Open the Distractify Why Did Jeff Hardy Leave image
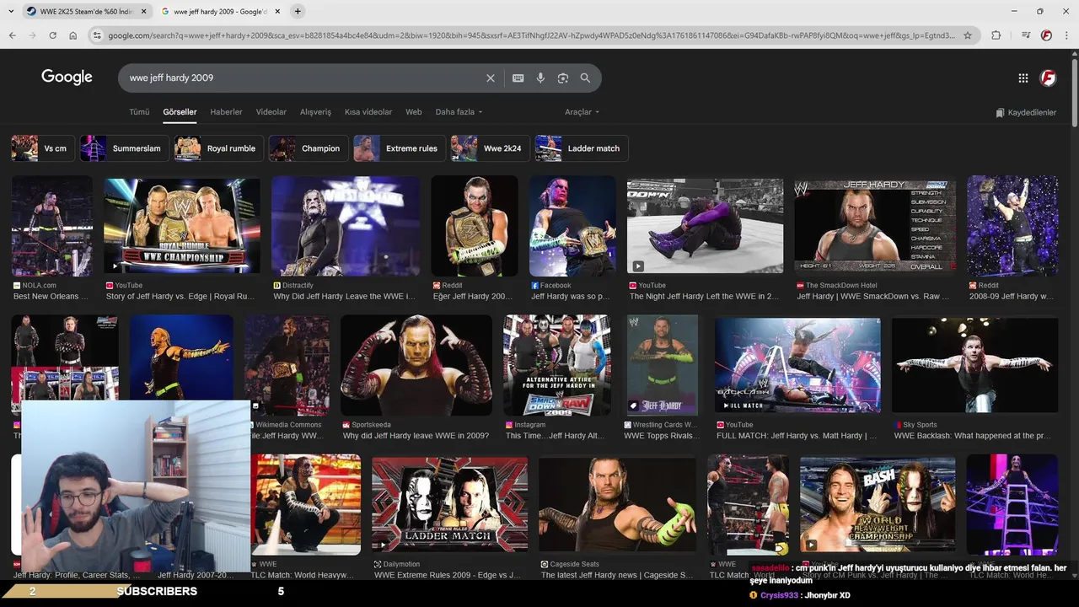Screen dimensions: 1079x607 click(346, 225)
